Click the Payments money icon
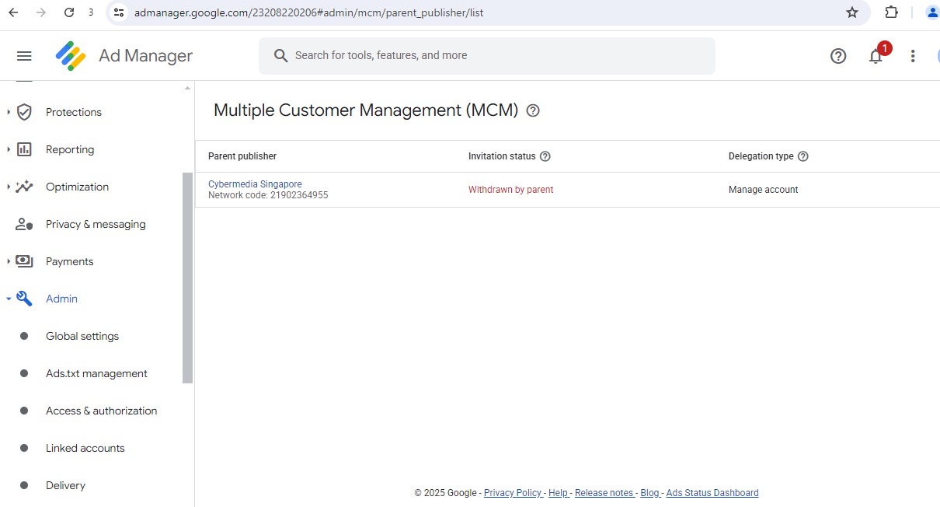 pyautogui.click(x=24, y=261)
